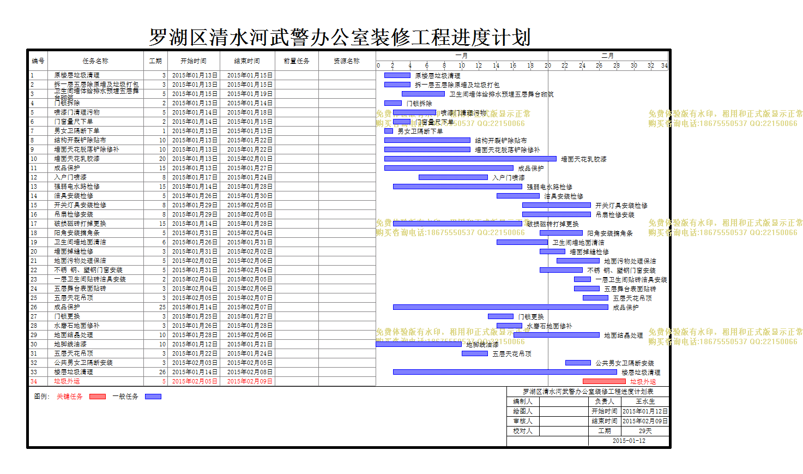
Task: Select task name 吊扇检修安装 in table
Action: coord(73,214)
